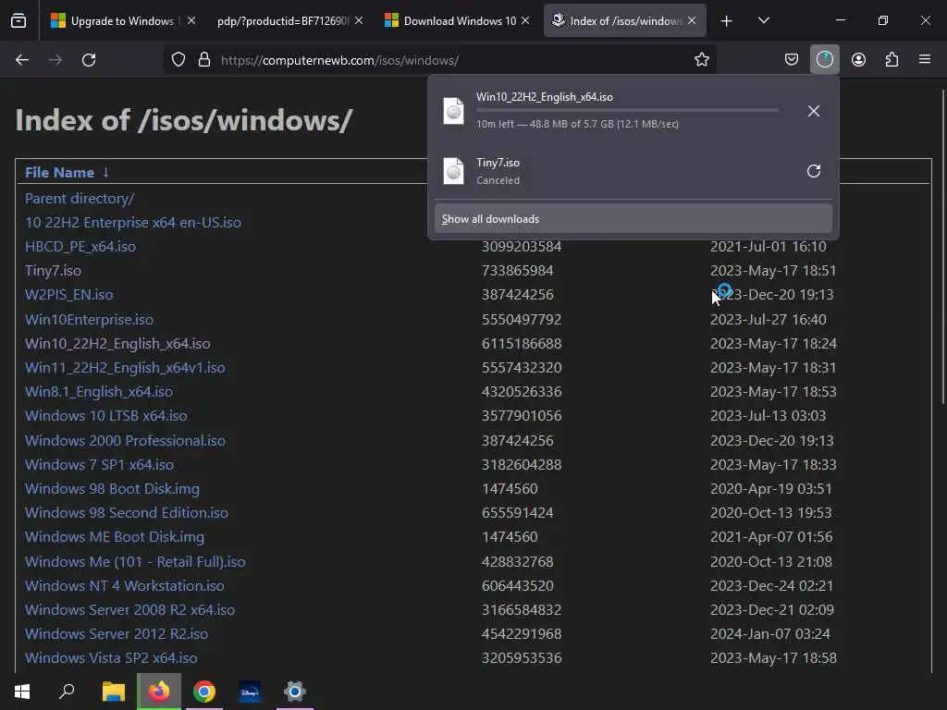Launch Google Chrome from taskbar
The height and width of the screenshot is (710, 947).
204,692
